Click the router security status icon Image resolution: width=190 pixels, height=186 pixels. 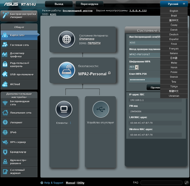(x=67, y=70)
